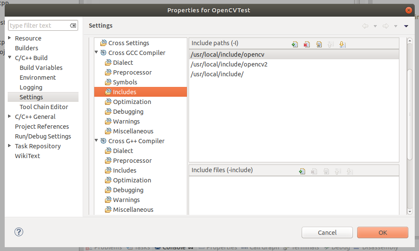
Task: Select the /usr/local/include/opencv path row
Action: pyautogui.click(x=294, y=55)
